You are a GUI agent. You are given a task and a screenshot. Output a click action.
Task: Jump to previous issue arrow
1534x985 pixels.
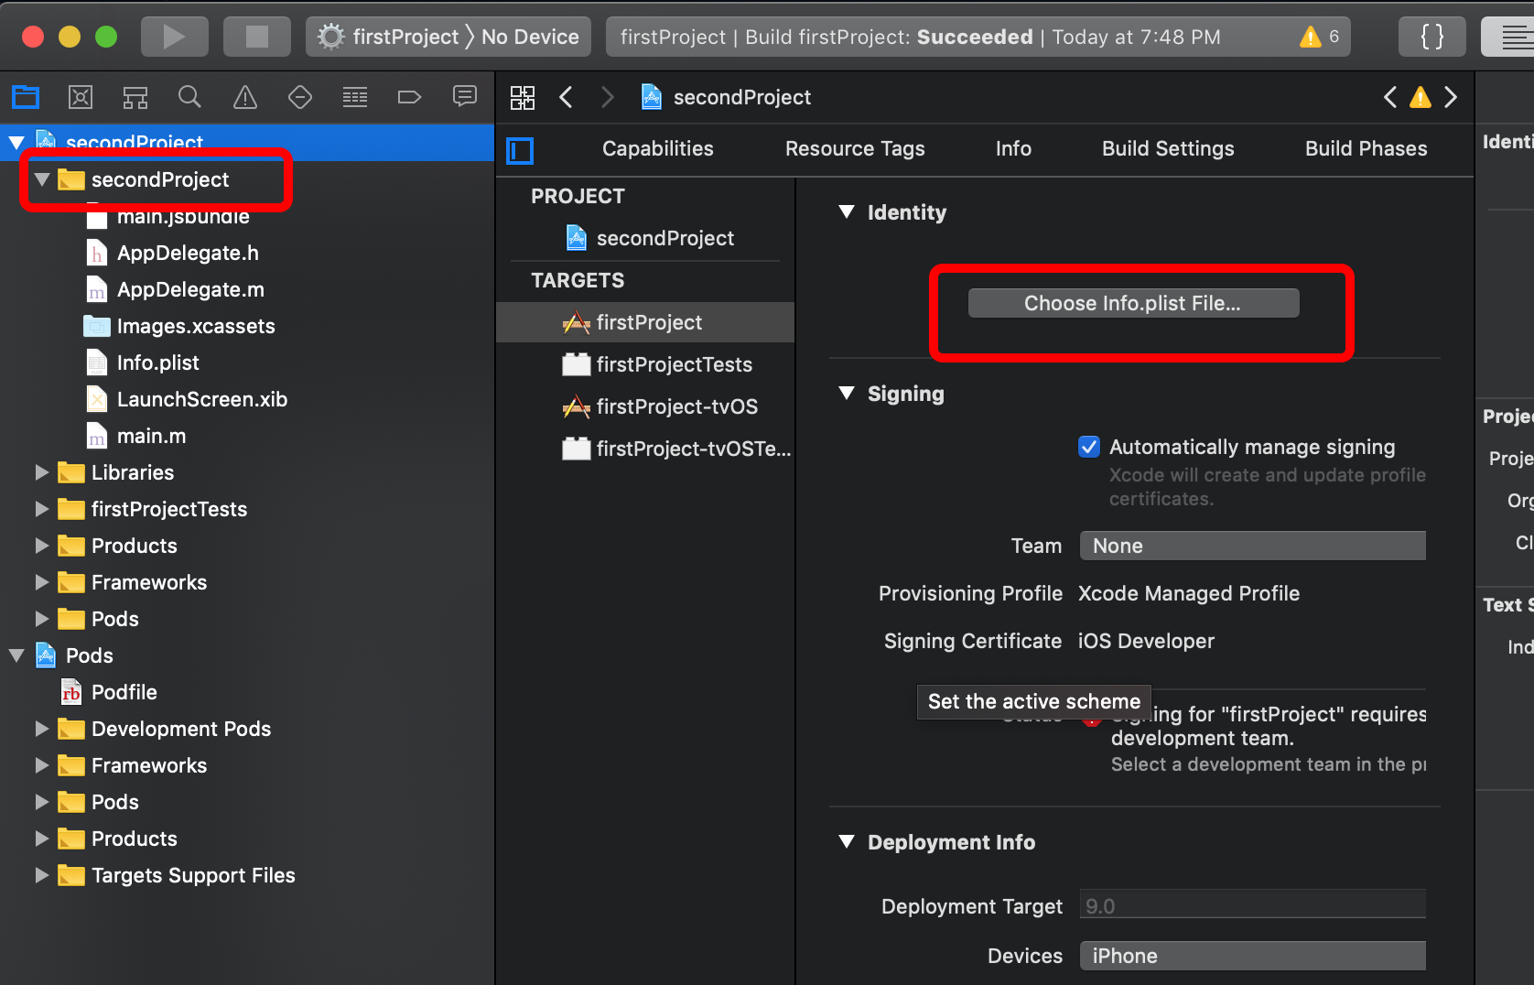[x=1390, y=97]
